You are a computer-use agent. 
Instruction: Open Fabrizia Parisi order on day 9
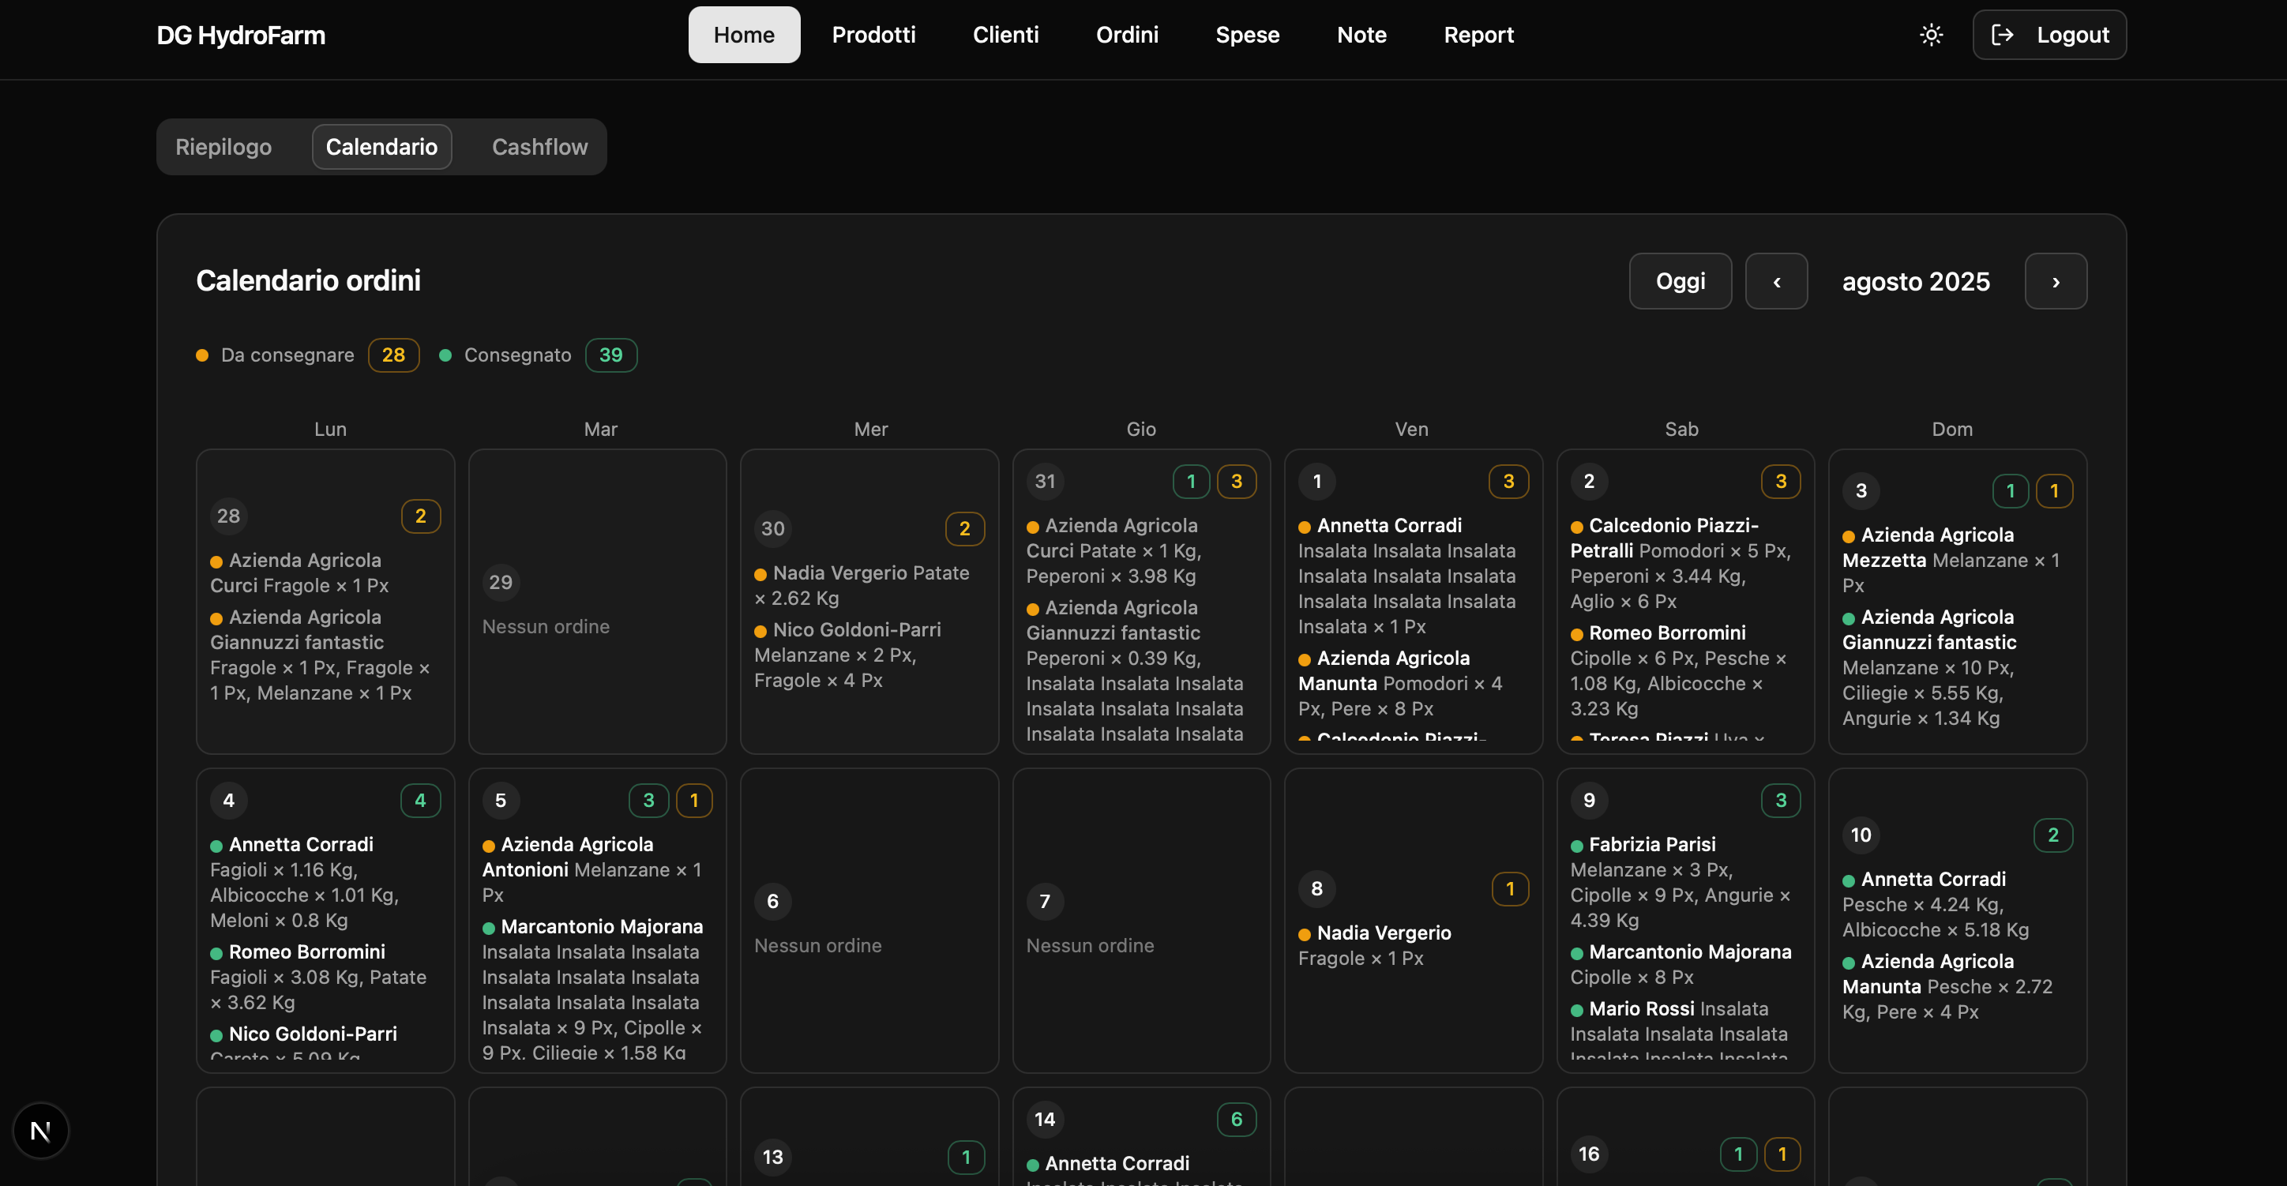[x=1651, y=844]
